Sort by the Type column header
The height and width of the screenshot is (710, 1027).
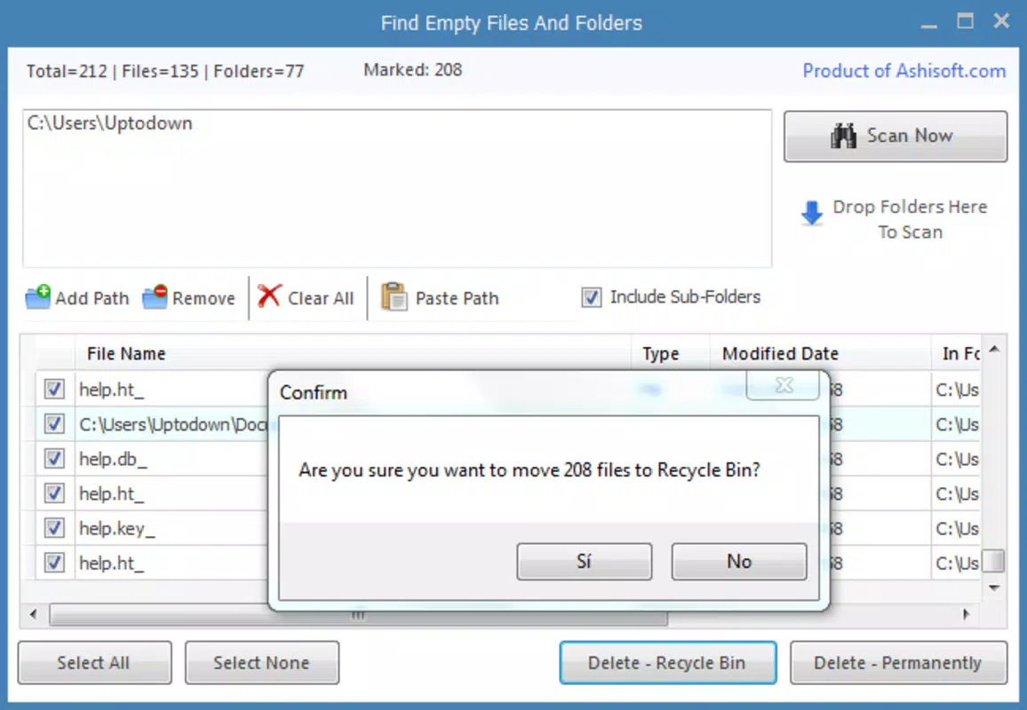(x=671, y=353)
